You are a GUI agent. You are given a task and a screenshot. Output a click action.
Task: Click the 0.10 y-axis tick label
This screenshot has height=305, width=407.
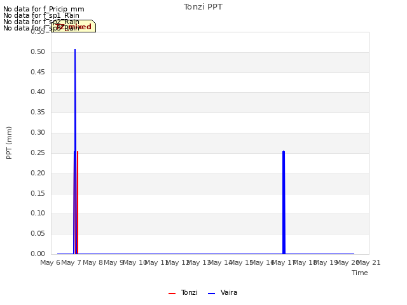point(38,213)
